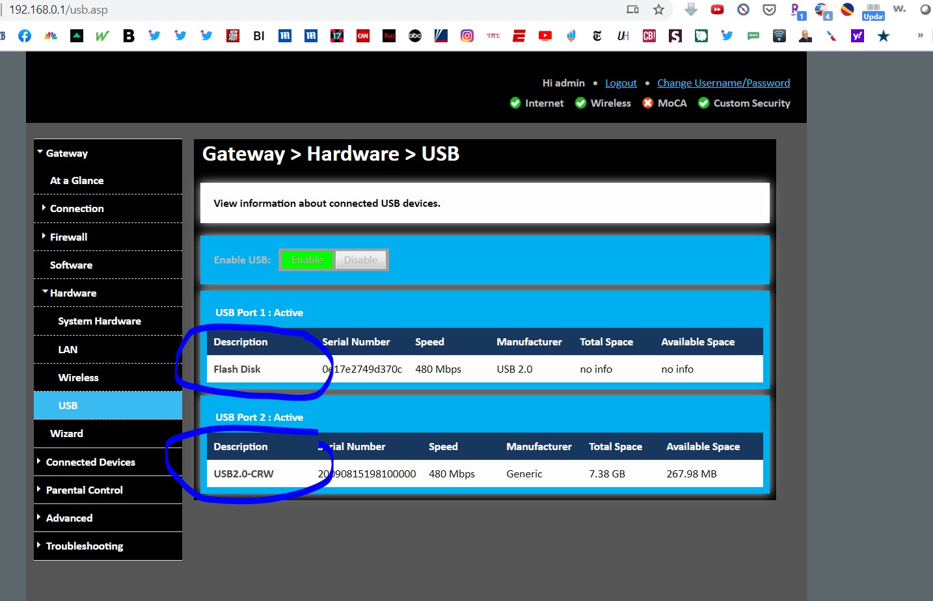The image size is (933, 601).
Task: Open the CB! bookmark icon
Action: [649, 36]
